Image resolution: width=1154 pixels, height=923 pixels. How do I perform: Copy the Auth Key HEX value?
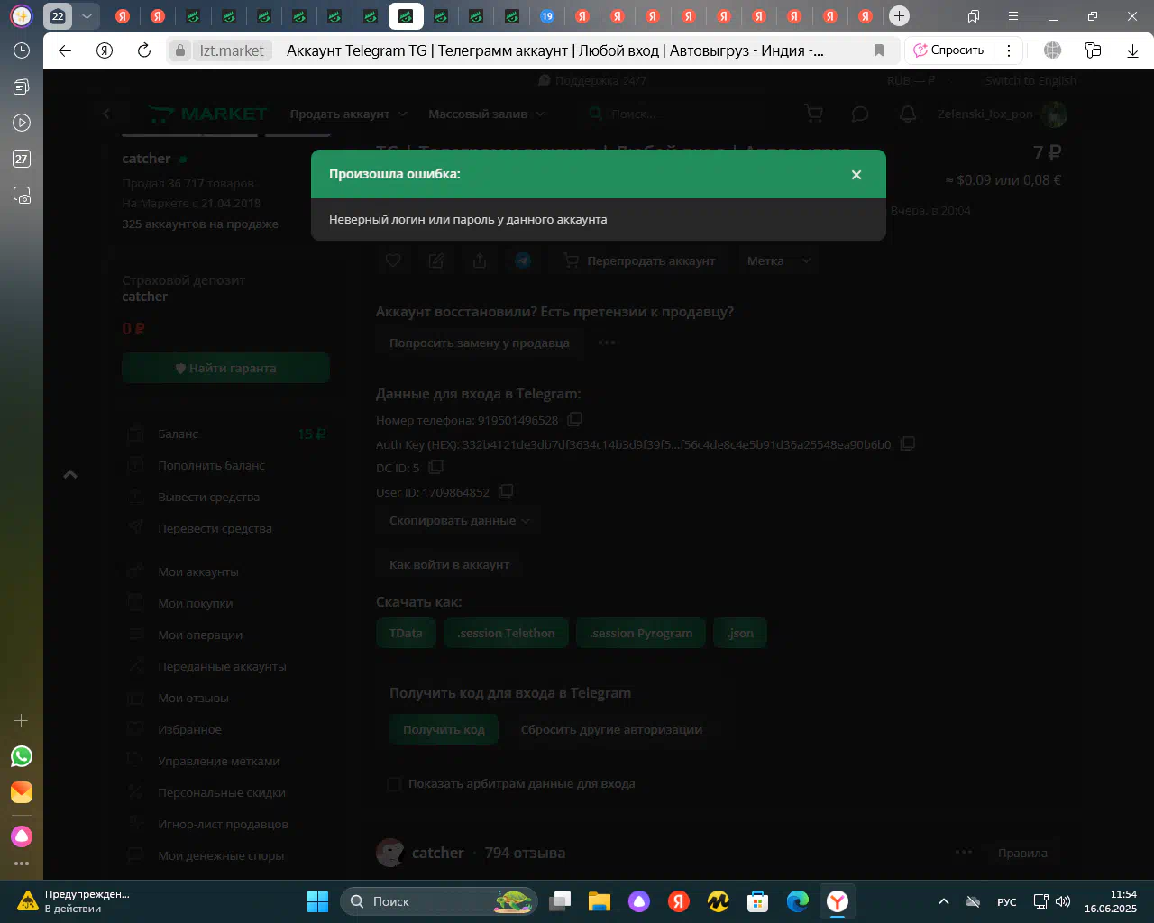pos(908,443)
